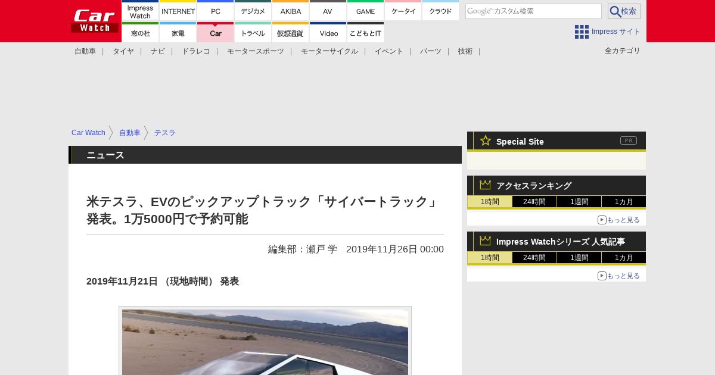Open the 窓の杜 site tab
Screen dimensions: 715x375
coord(140,33)
